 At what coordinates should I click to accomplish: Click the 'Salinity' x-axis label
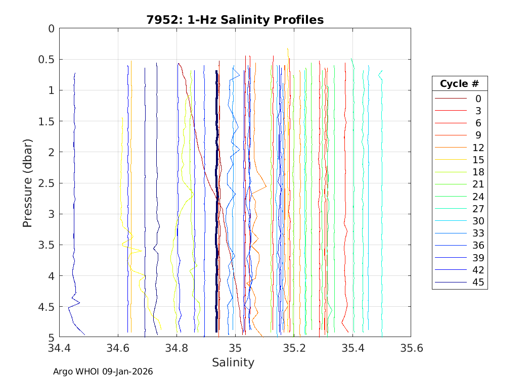pos(233,362)
